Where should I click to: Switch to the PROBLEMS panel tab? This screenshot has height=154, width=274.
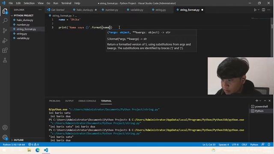point(54,101)
